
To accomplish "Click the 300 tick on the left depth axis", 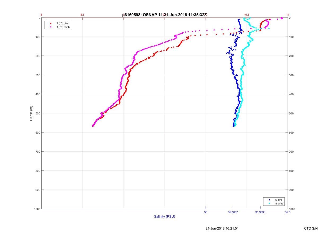I will [38, 75].
